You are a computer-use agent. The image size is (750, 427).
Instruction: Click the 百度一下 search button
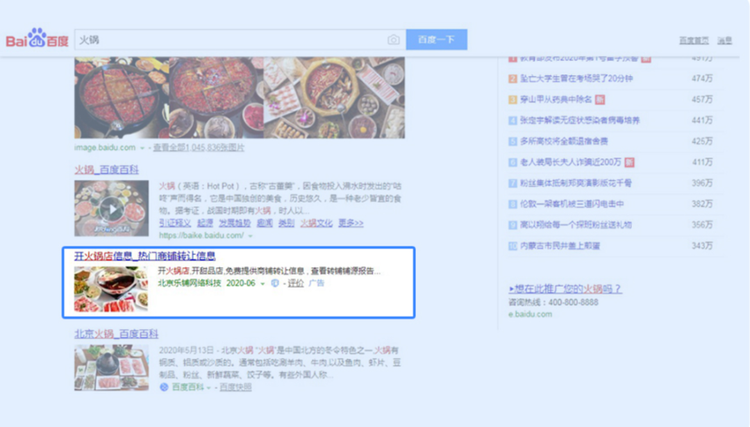(437, 39)
